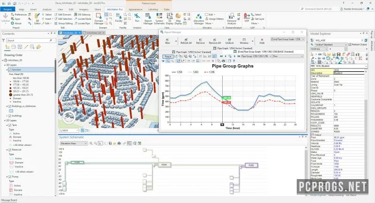The image size is (375, 203).
Task: Open the Pipe Group 1258,1260,1296 dropdown
Action: pyautogui.click(x=256, y=56)
